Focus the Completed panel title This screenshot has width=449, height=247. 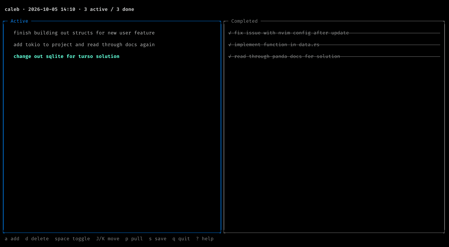[245, 21]
